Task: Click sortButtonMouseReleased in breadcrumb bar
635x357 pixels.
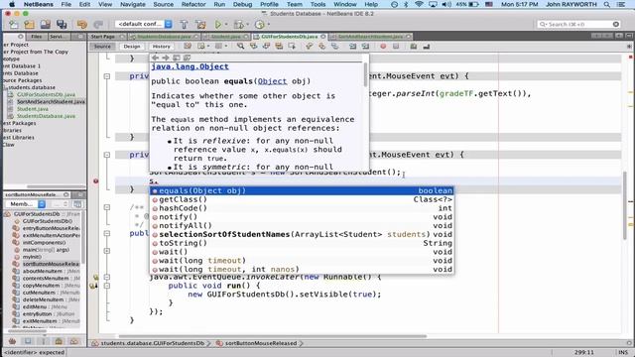Action: [261, 343]
